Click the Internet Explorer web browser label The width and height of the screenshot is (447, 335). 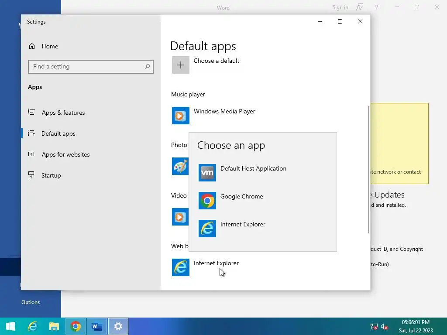click(x=216, y=263)
